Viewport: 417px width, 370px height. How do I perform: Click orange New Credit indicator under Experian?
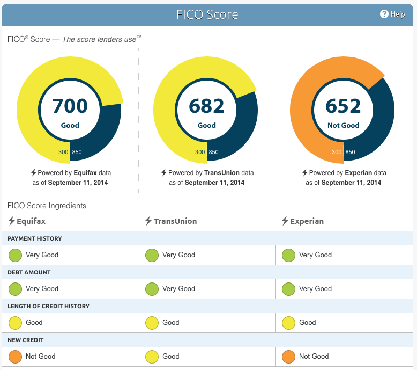[x=288, y=357]
